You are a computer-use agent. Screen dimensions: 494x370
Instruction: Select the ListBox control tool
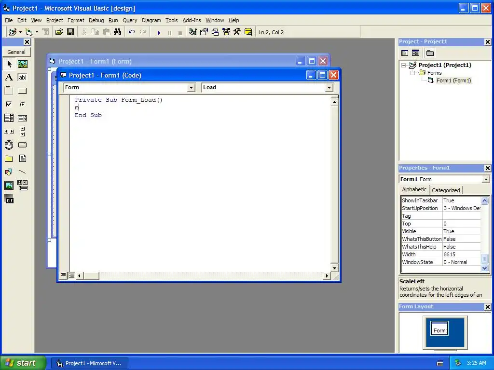[22, 118]
